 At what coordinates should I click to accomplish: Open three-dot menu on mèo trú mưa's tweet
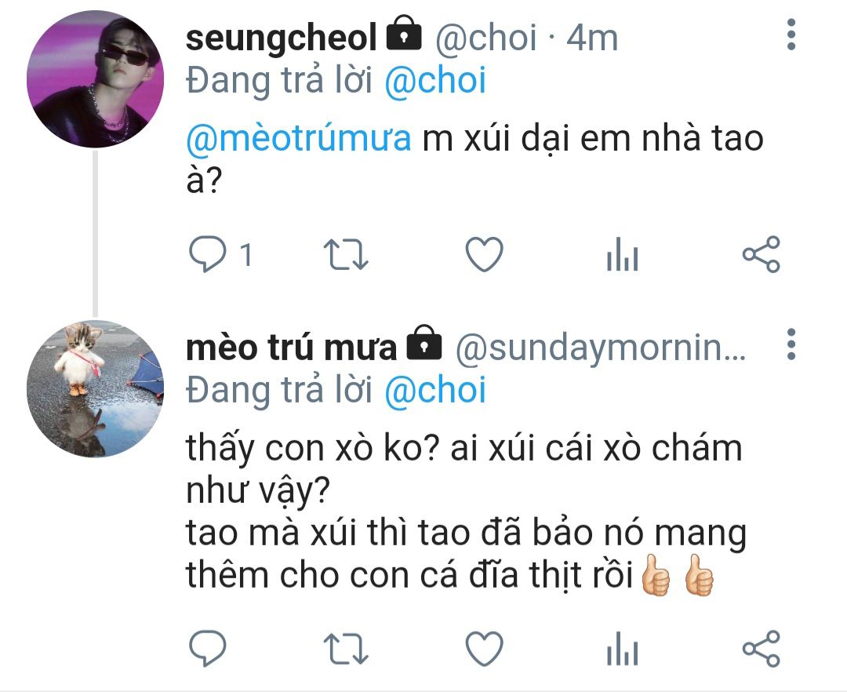click(x=791, y=344)
